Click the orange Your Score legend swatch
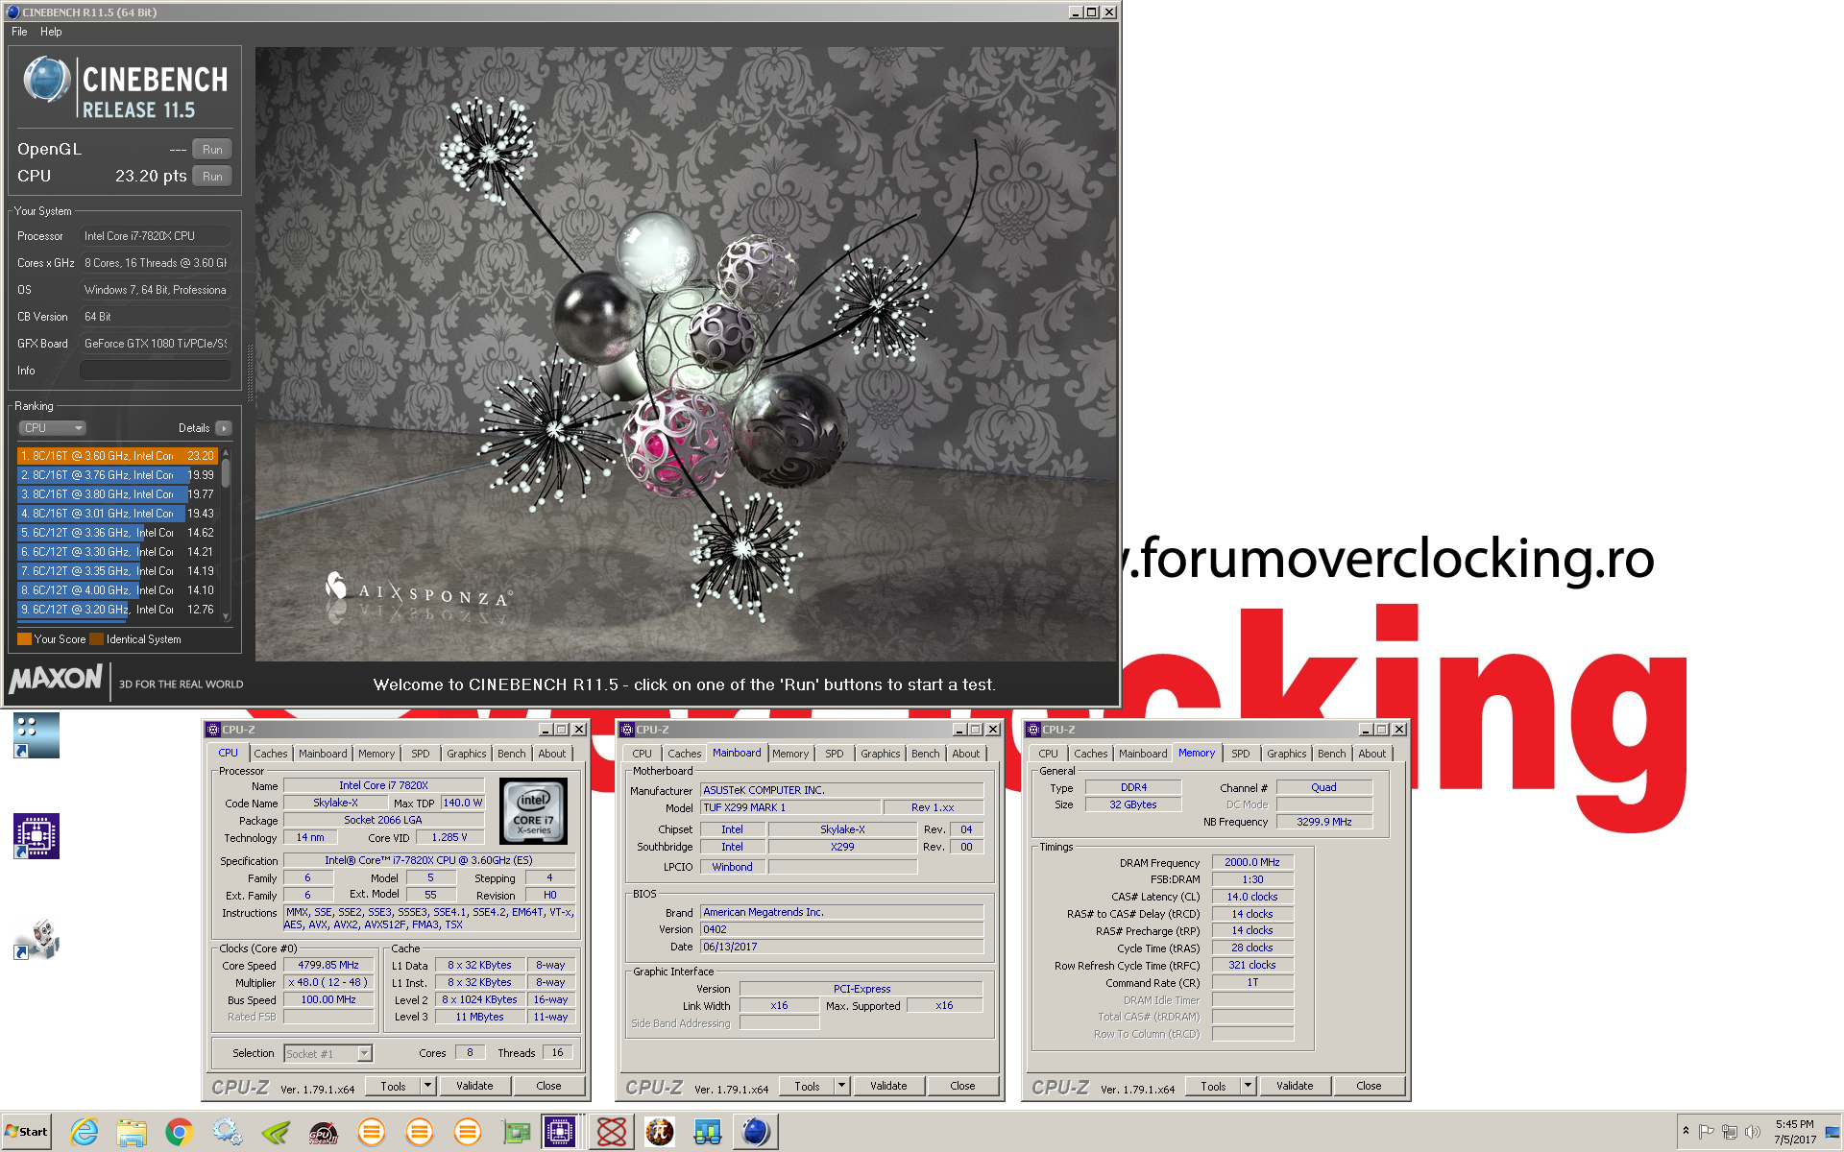Screen dimensions: 1844x1152 click(x=24, y=639)
